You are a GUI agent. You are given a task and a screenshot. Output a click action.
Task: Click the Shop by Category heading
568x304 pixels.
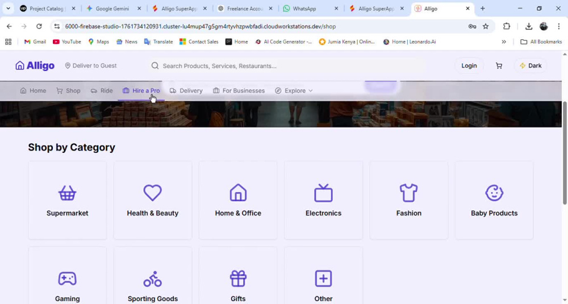[72, 148]
